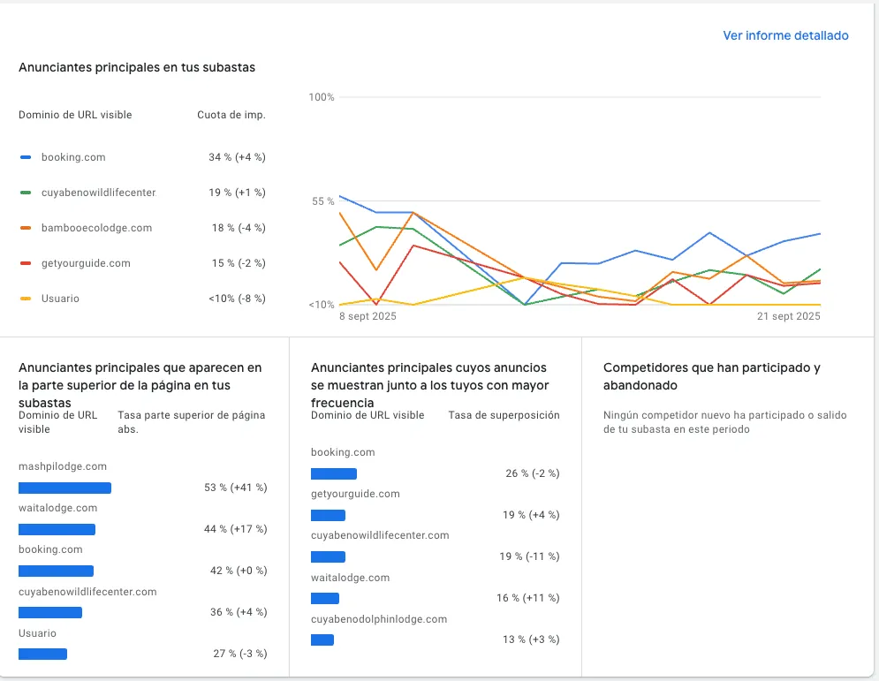The height and width of the screenshot is (681, 879).
Task: Click the "13 % (+3 %)" overlap value
Action: 531,639
